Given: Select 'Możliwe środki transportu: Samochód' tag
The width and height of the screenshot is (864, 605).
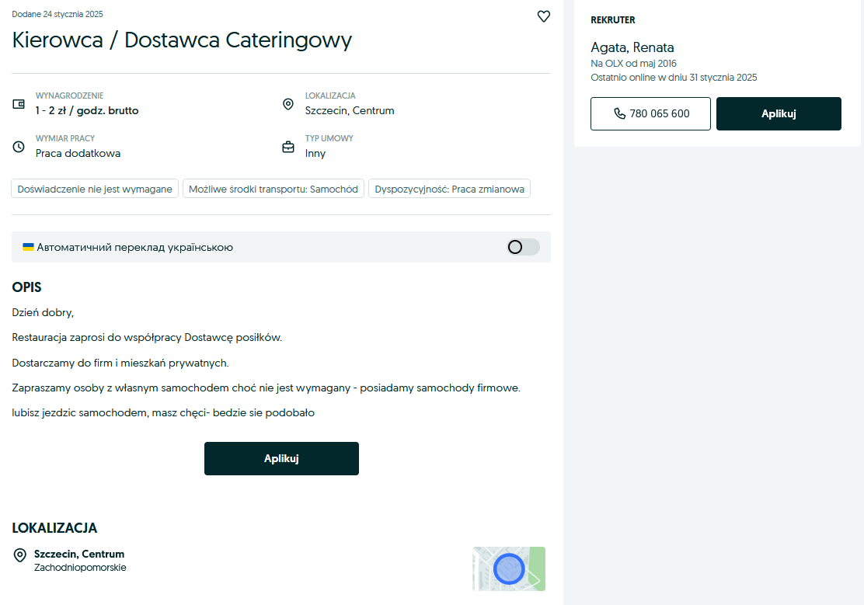Looking at the screenshot, I should [x=273, y=189].
